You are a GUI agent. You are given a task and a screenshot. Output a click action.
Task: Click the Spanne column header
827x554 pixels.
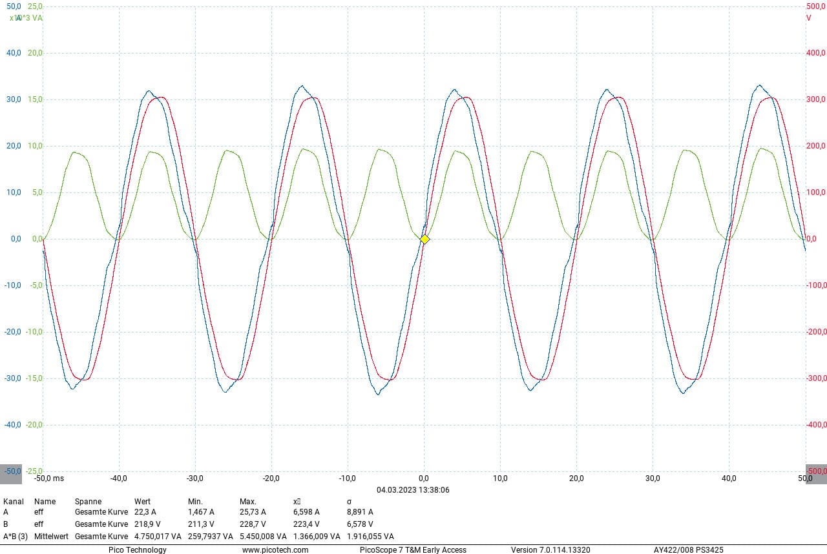pos(88,502)
